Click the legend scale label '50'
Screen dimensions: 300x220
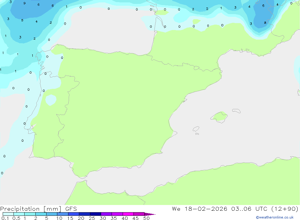coord(146,218)
